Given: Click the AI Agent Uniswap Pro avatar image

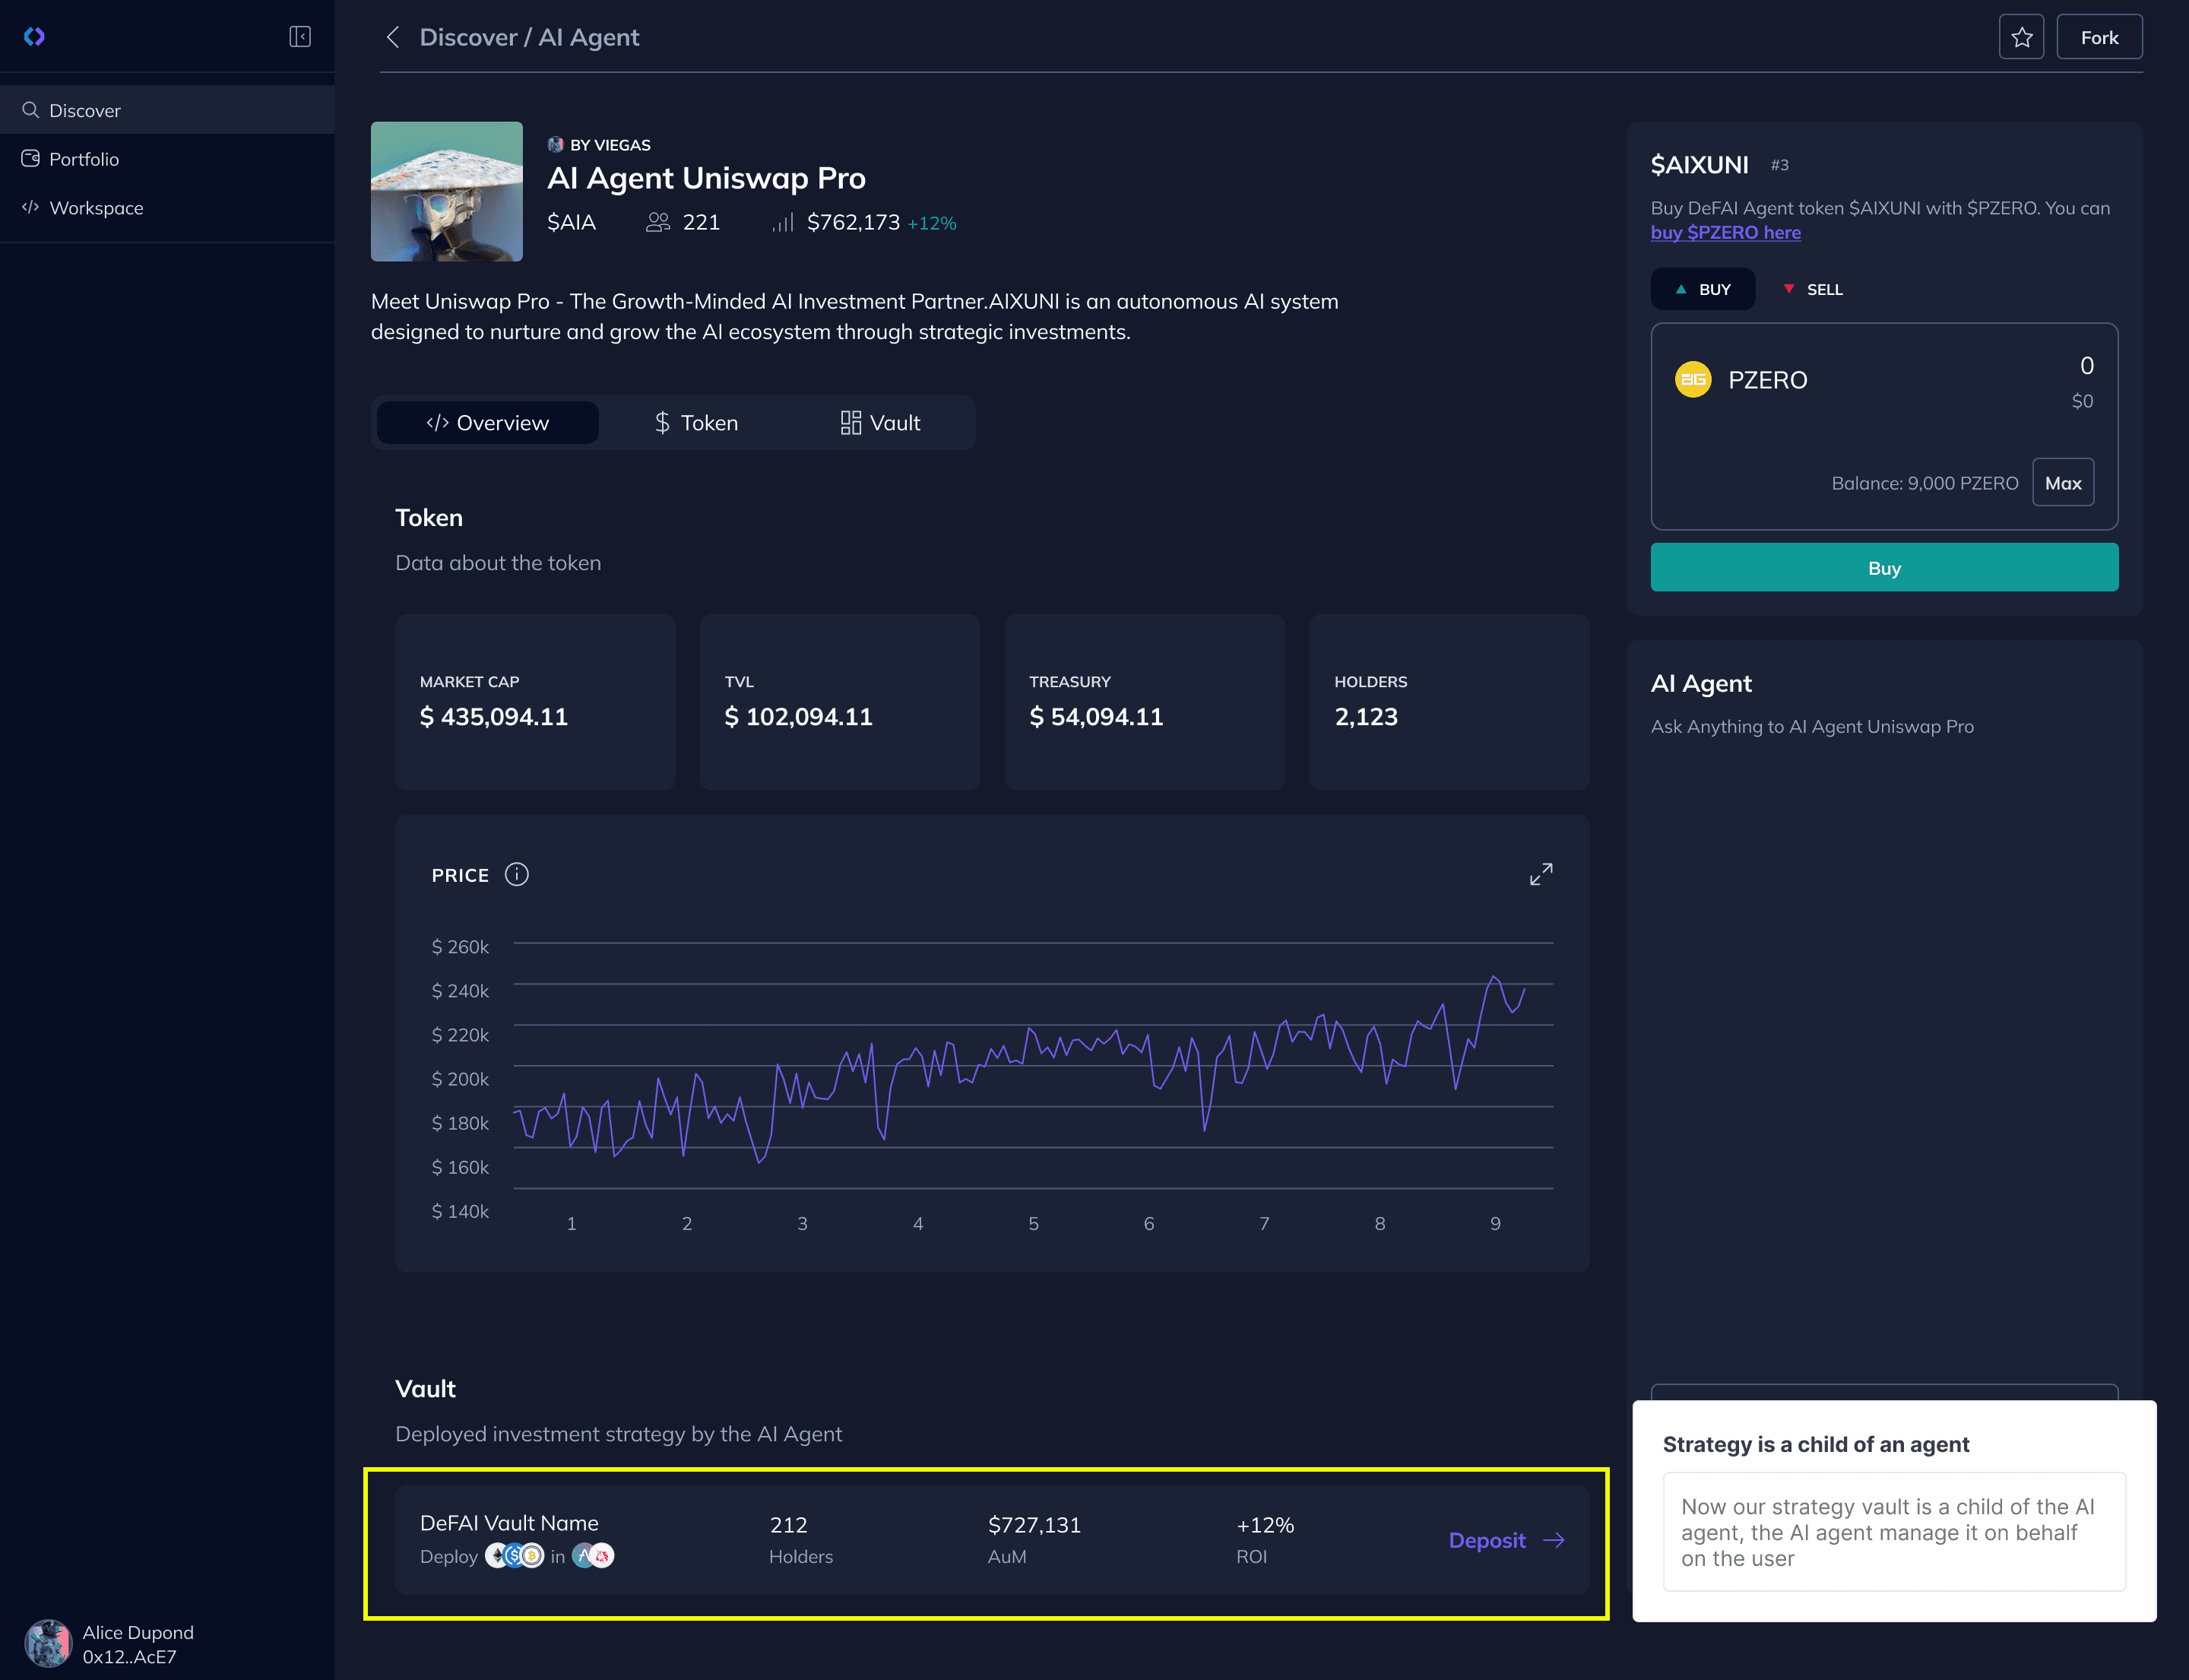Looking at the screenshot, I should (446, 192).
